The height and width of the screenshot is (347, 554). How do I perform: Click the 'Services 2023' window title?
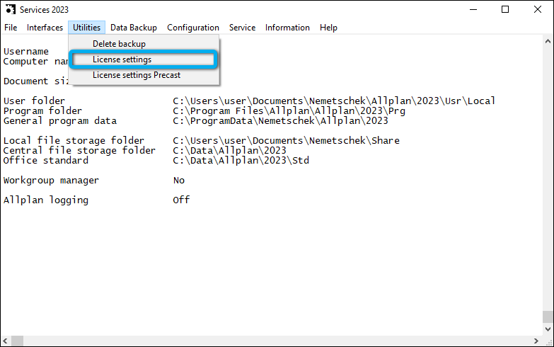44,9
